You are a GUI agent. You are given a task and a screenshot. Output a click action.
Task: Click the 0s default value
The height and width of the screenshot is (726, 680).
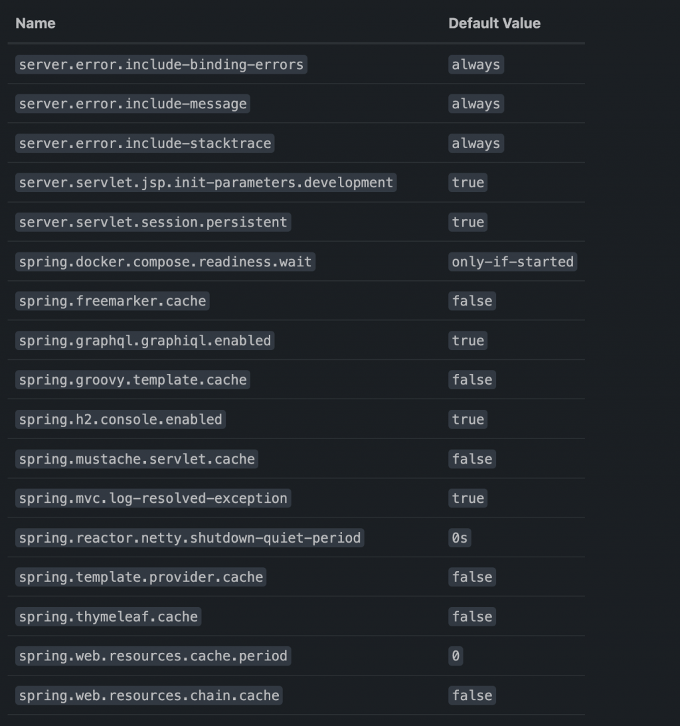tap(460, 537)
